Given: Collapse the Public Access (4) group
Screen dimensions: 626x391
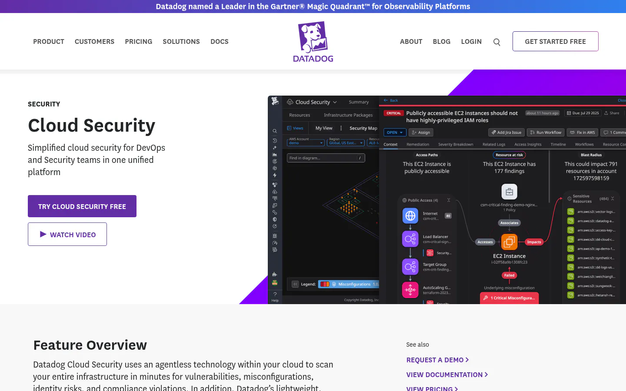Looking at the screenshot, I should (x=449, y=200).
